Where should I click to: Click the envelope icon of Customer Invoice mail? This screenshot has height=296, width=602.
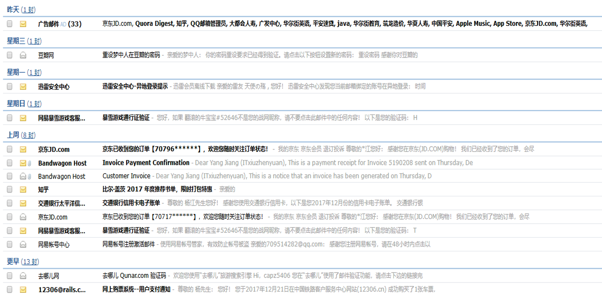tap(23, 176)
